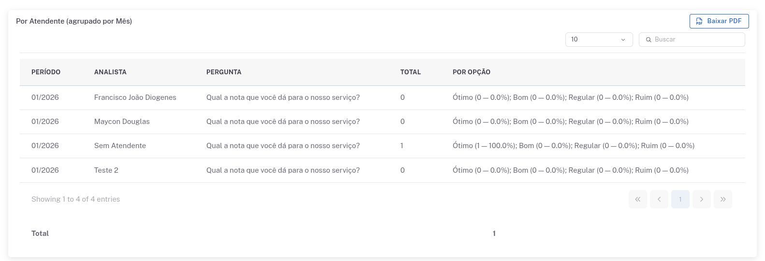Click the magnifier search icon
Viewport: 765px width, 261px height.
(649, 40)
